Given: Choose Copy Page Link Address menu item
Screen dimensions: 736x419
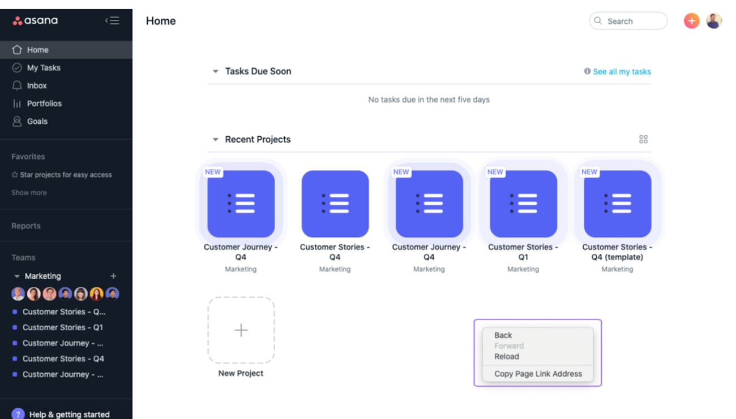Looking at the screenshot, I should click(x=538, y=374).
